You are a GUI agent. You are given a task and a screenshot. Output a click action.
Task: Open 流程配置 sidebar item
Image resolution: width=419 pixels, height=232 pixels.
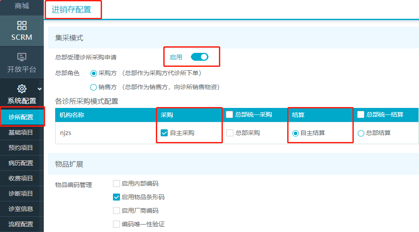click(21, 224)
